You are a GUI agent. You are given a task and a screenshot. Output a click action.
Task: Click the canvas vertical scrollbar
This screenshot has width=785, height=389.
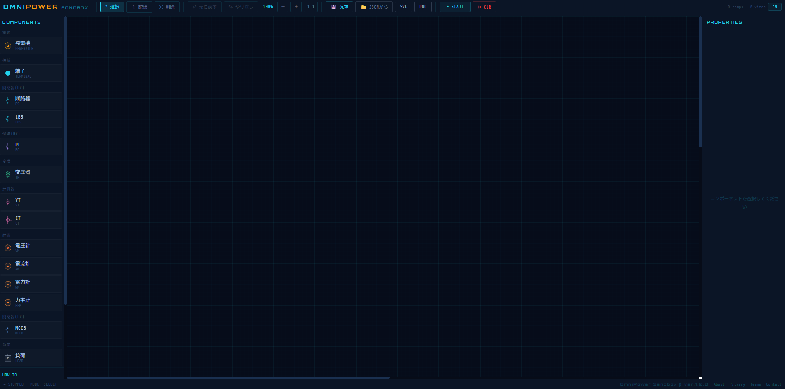pyautogui.click(x=700, y=82)
